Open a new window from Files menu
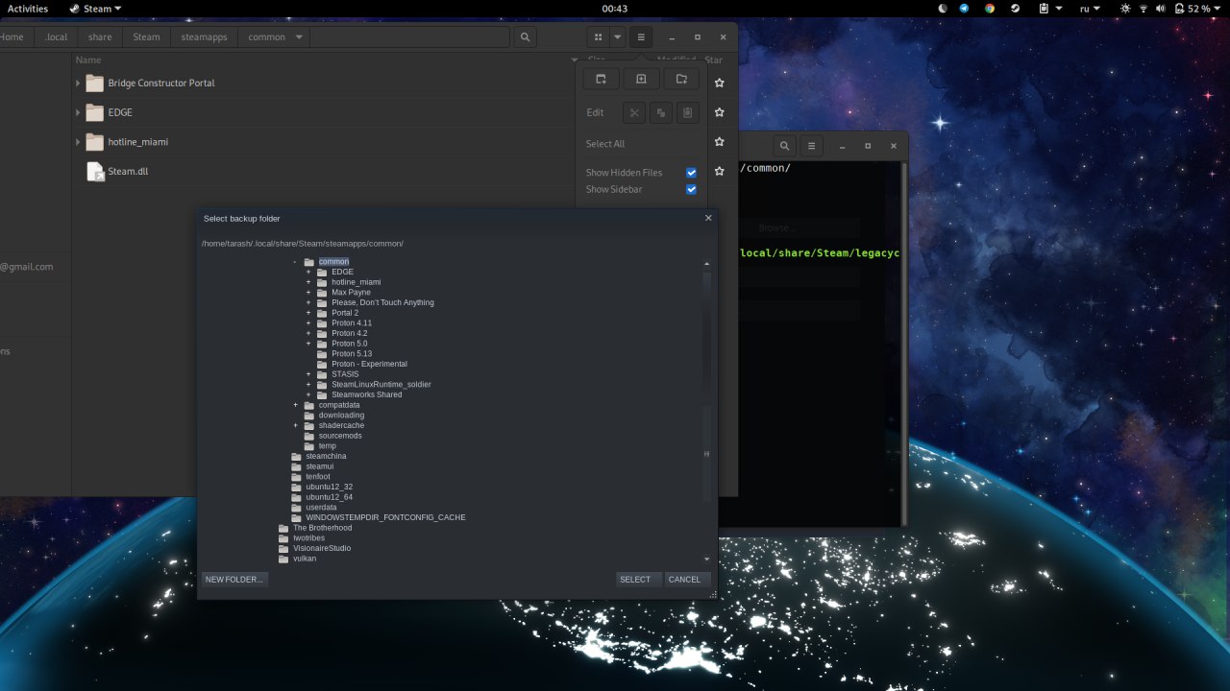This screenshot has width=1230, height=691. click(601, 79)
